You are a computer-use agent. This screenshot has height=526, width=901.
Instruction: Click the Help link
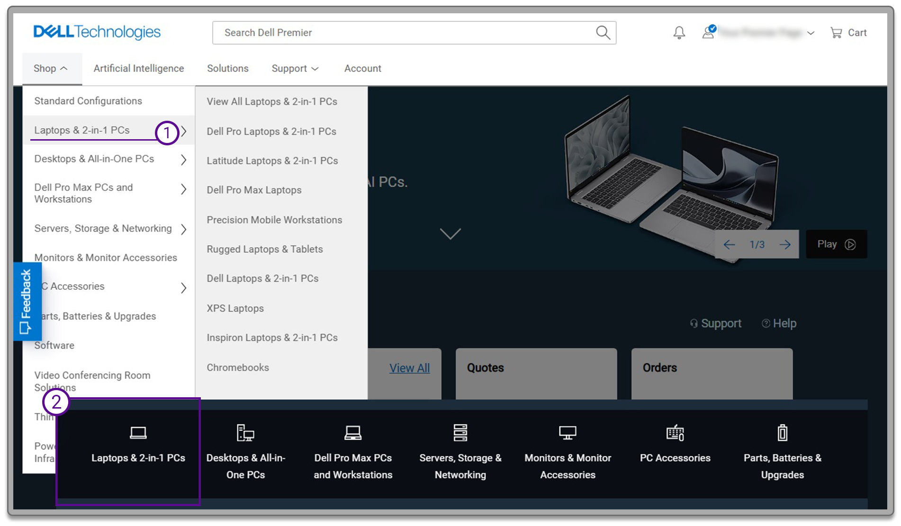tap(779, 323)
